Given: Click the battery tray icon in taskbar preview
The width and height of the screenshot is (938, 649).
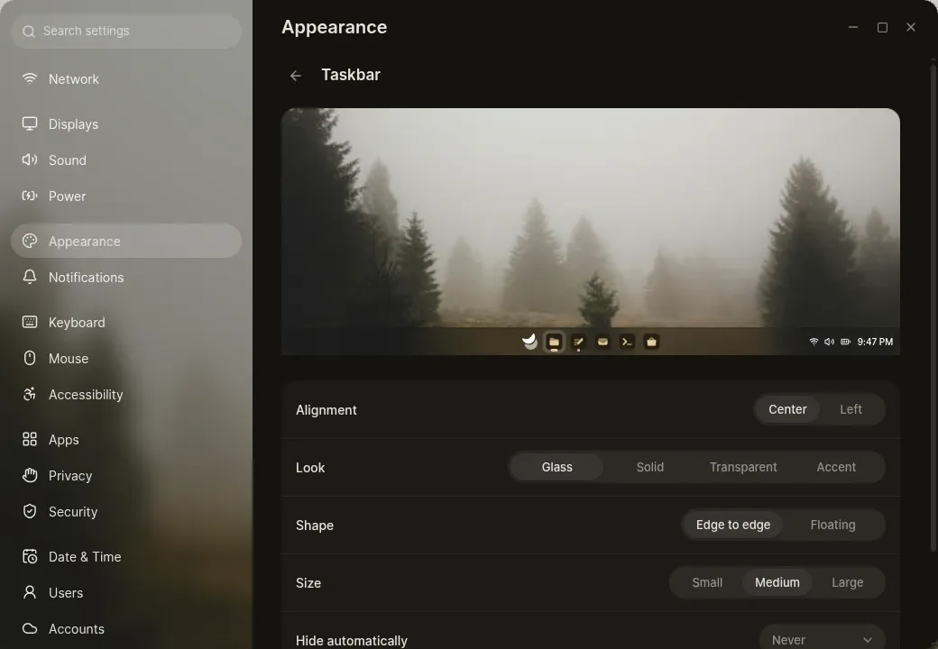Looking at the screenshot, I should [845, 342].
